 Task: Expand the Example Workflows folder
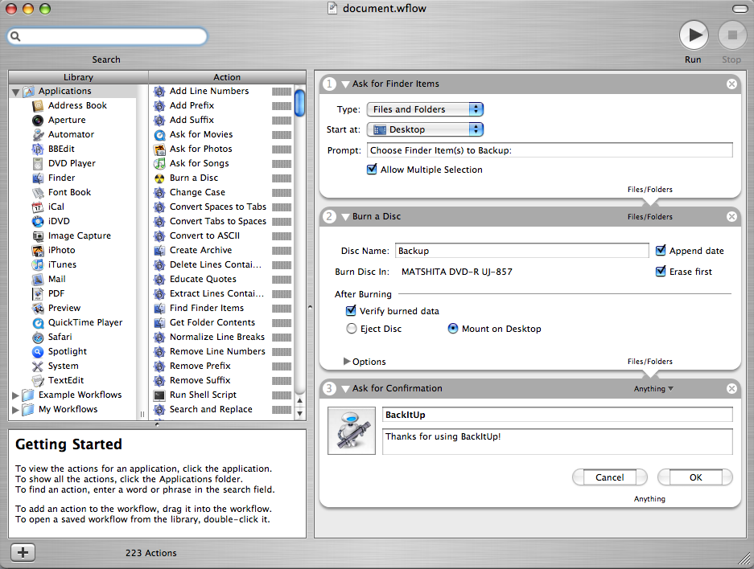click(15, 395)
